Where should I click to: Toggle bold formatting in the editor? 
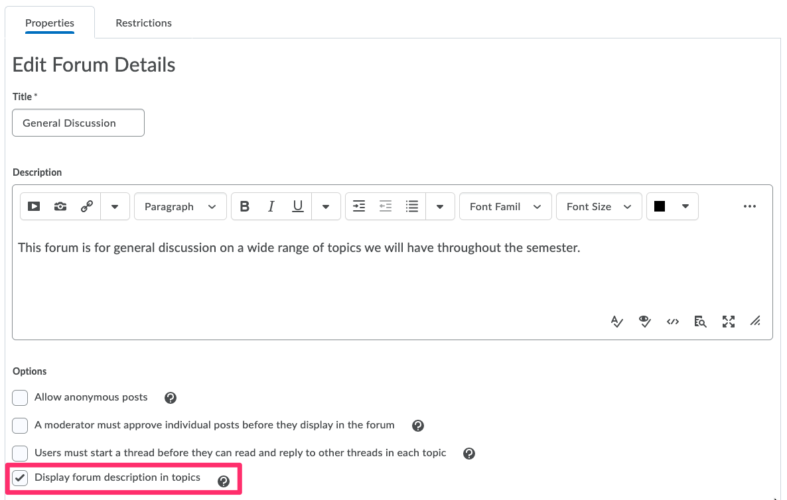[244, 206]
